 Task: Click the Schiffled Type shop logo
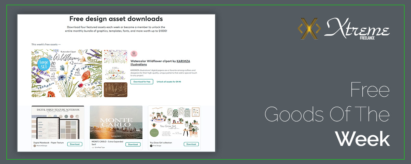click(x=93, y=148)
